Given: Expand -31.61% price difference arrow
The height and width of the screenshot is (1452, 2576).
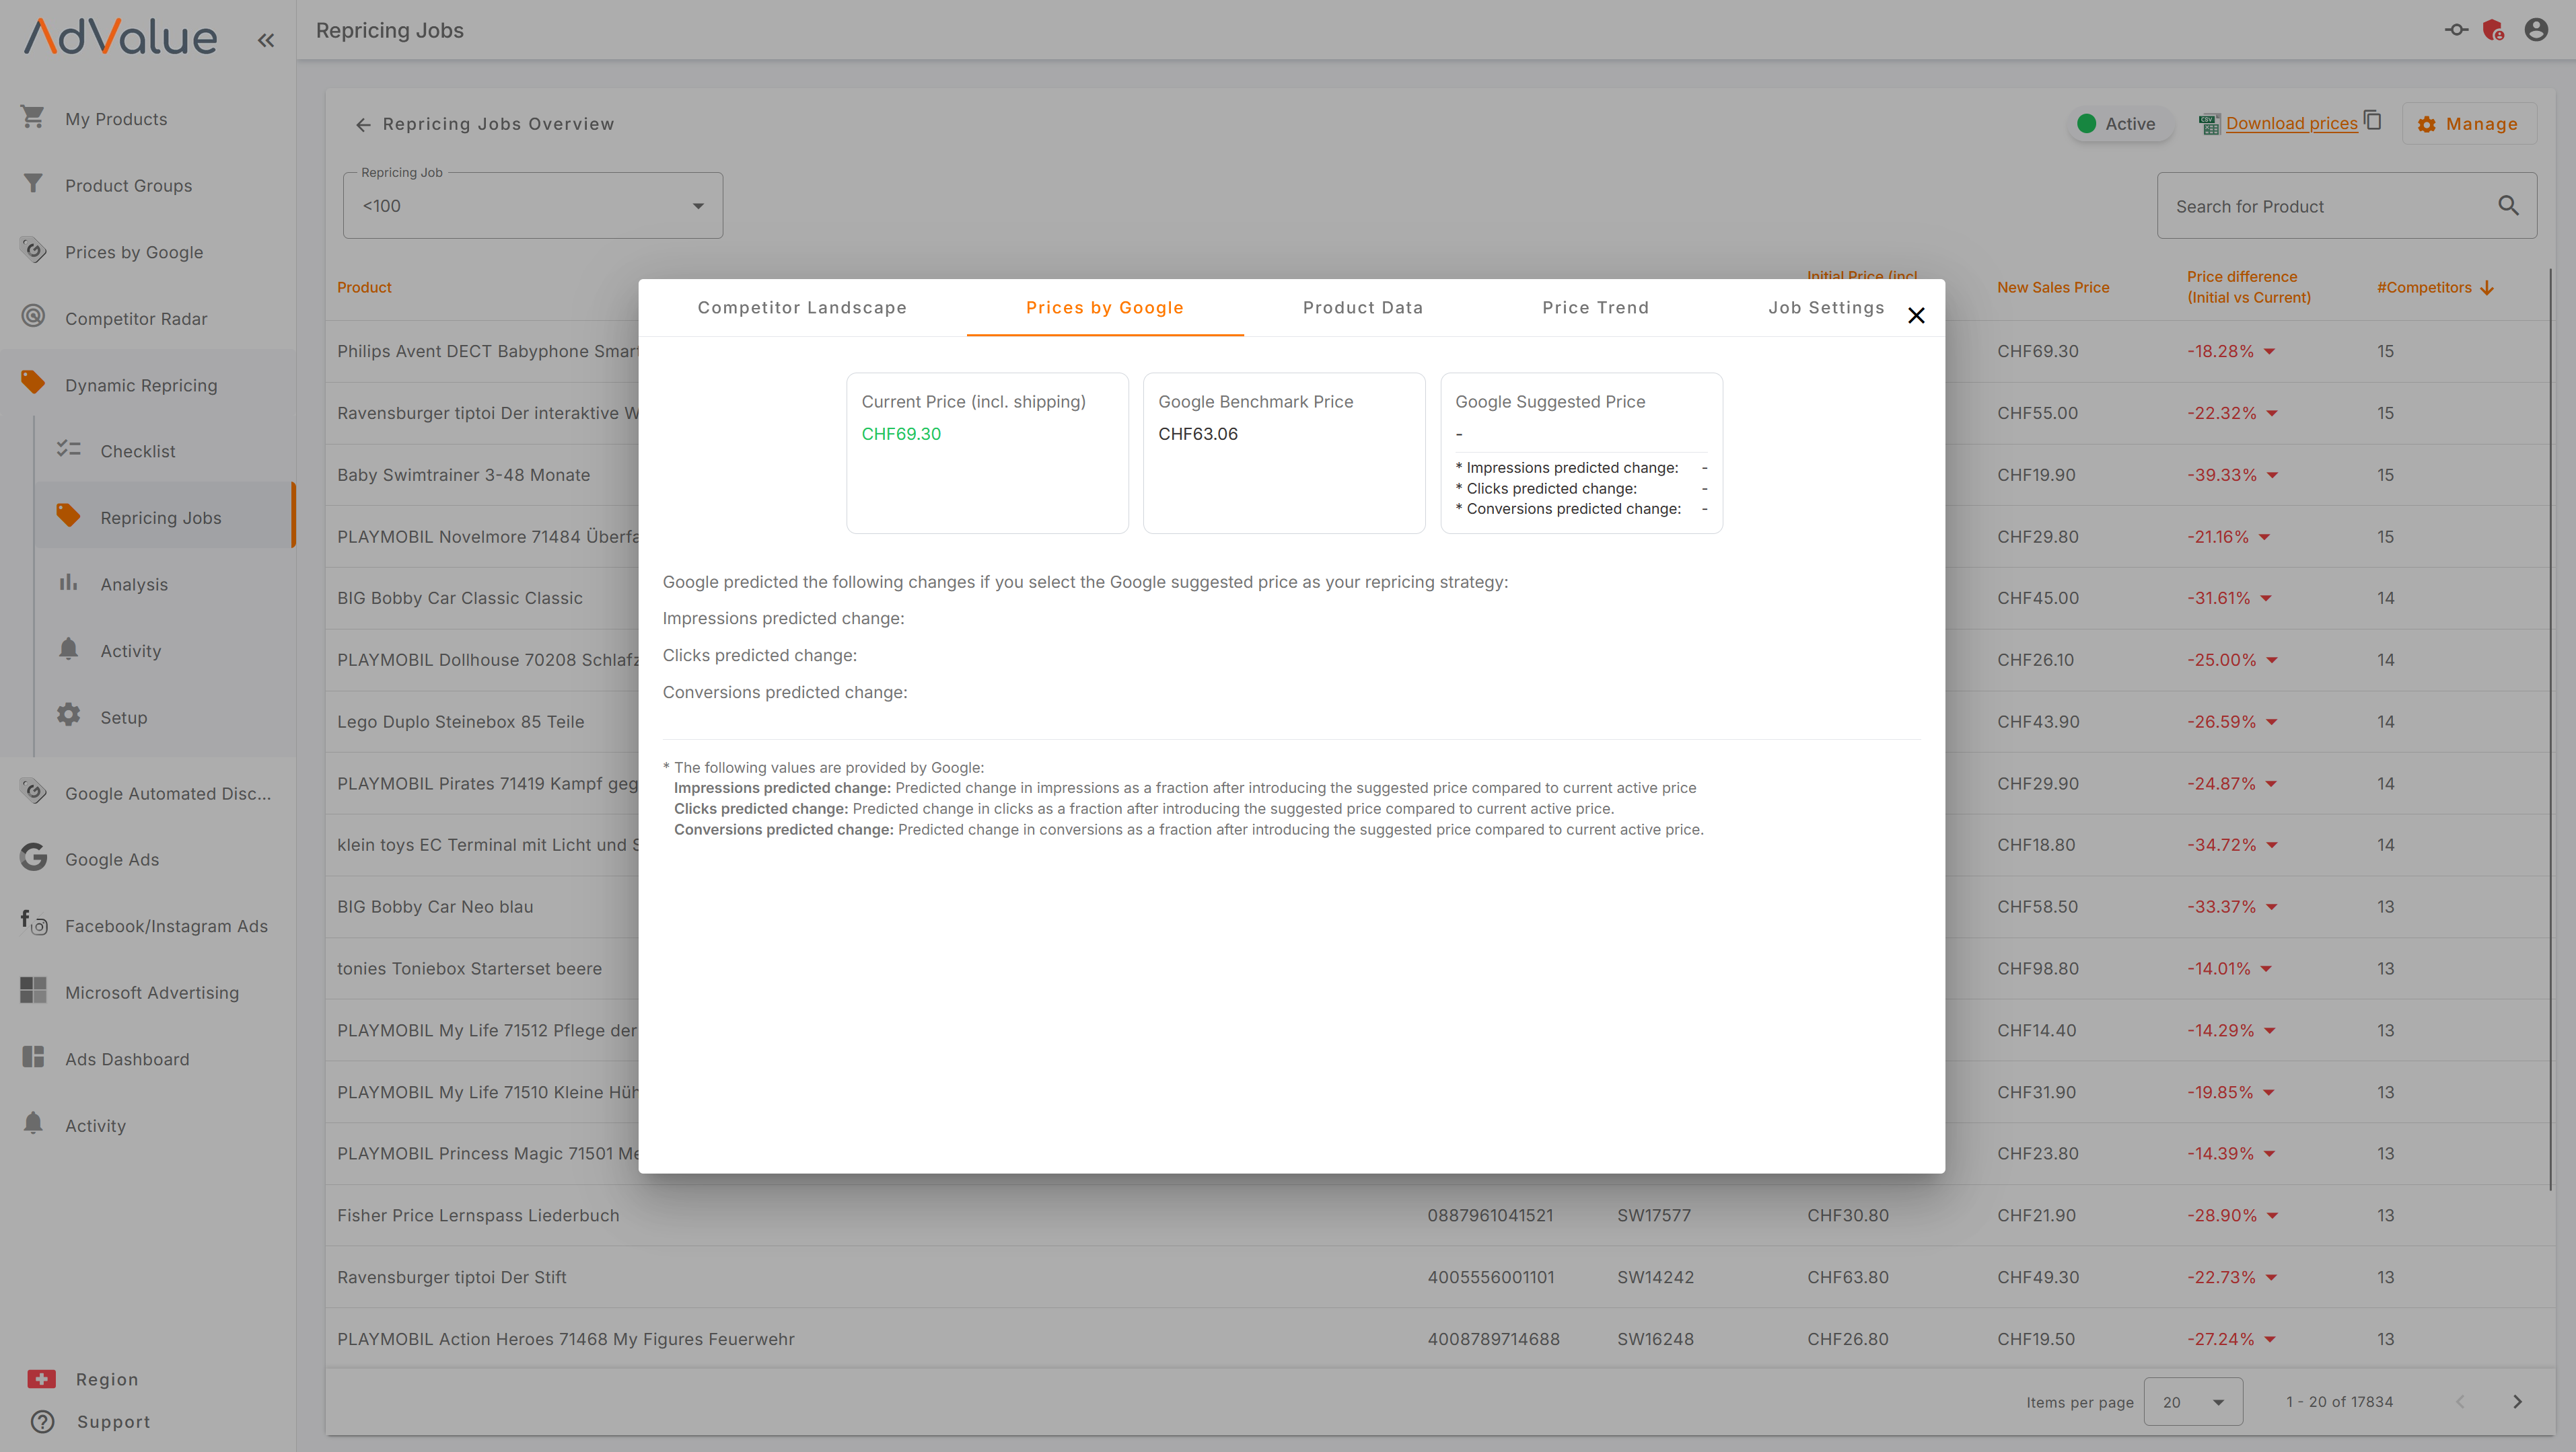Looking at the screenshot, I should coord(2266,599).
